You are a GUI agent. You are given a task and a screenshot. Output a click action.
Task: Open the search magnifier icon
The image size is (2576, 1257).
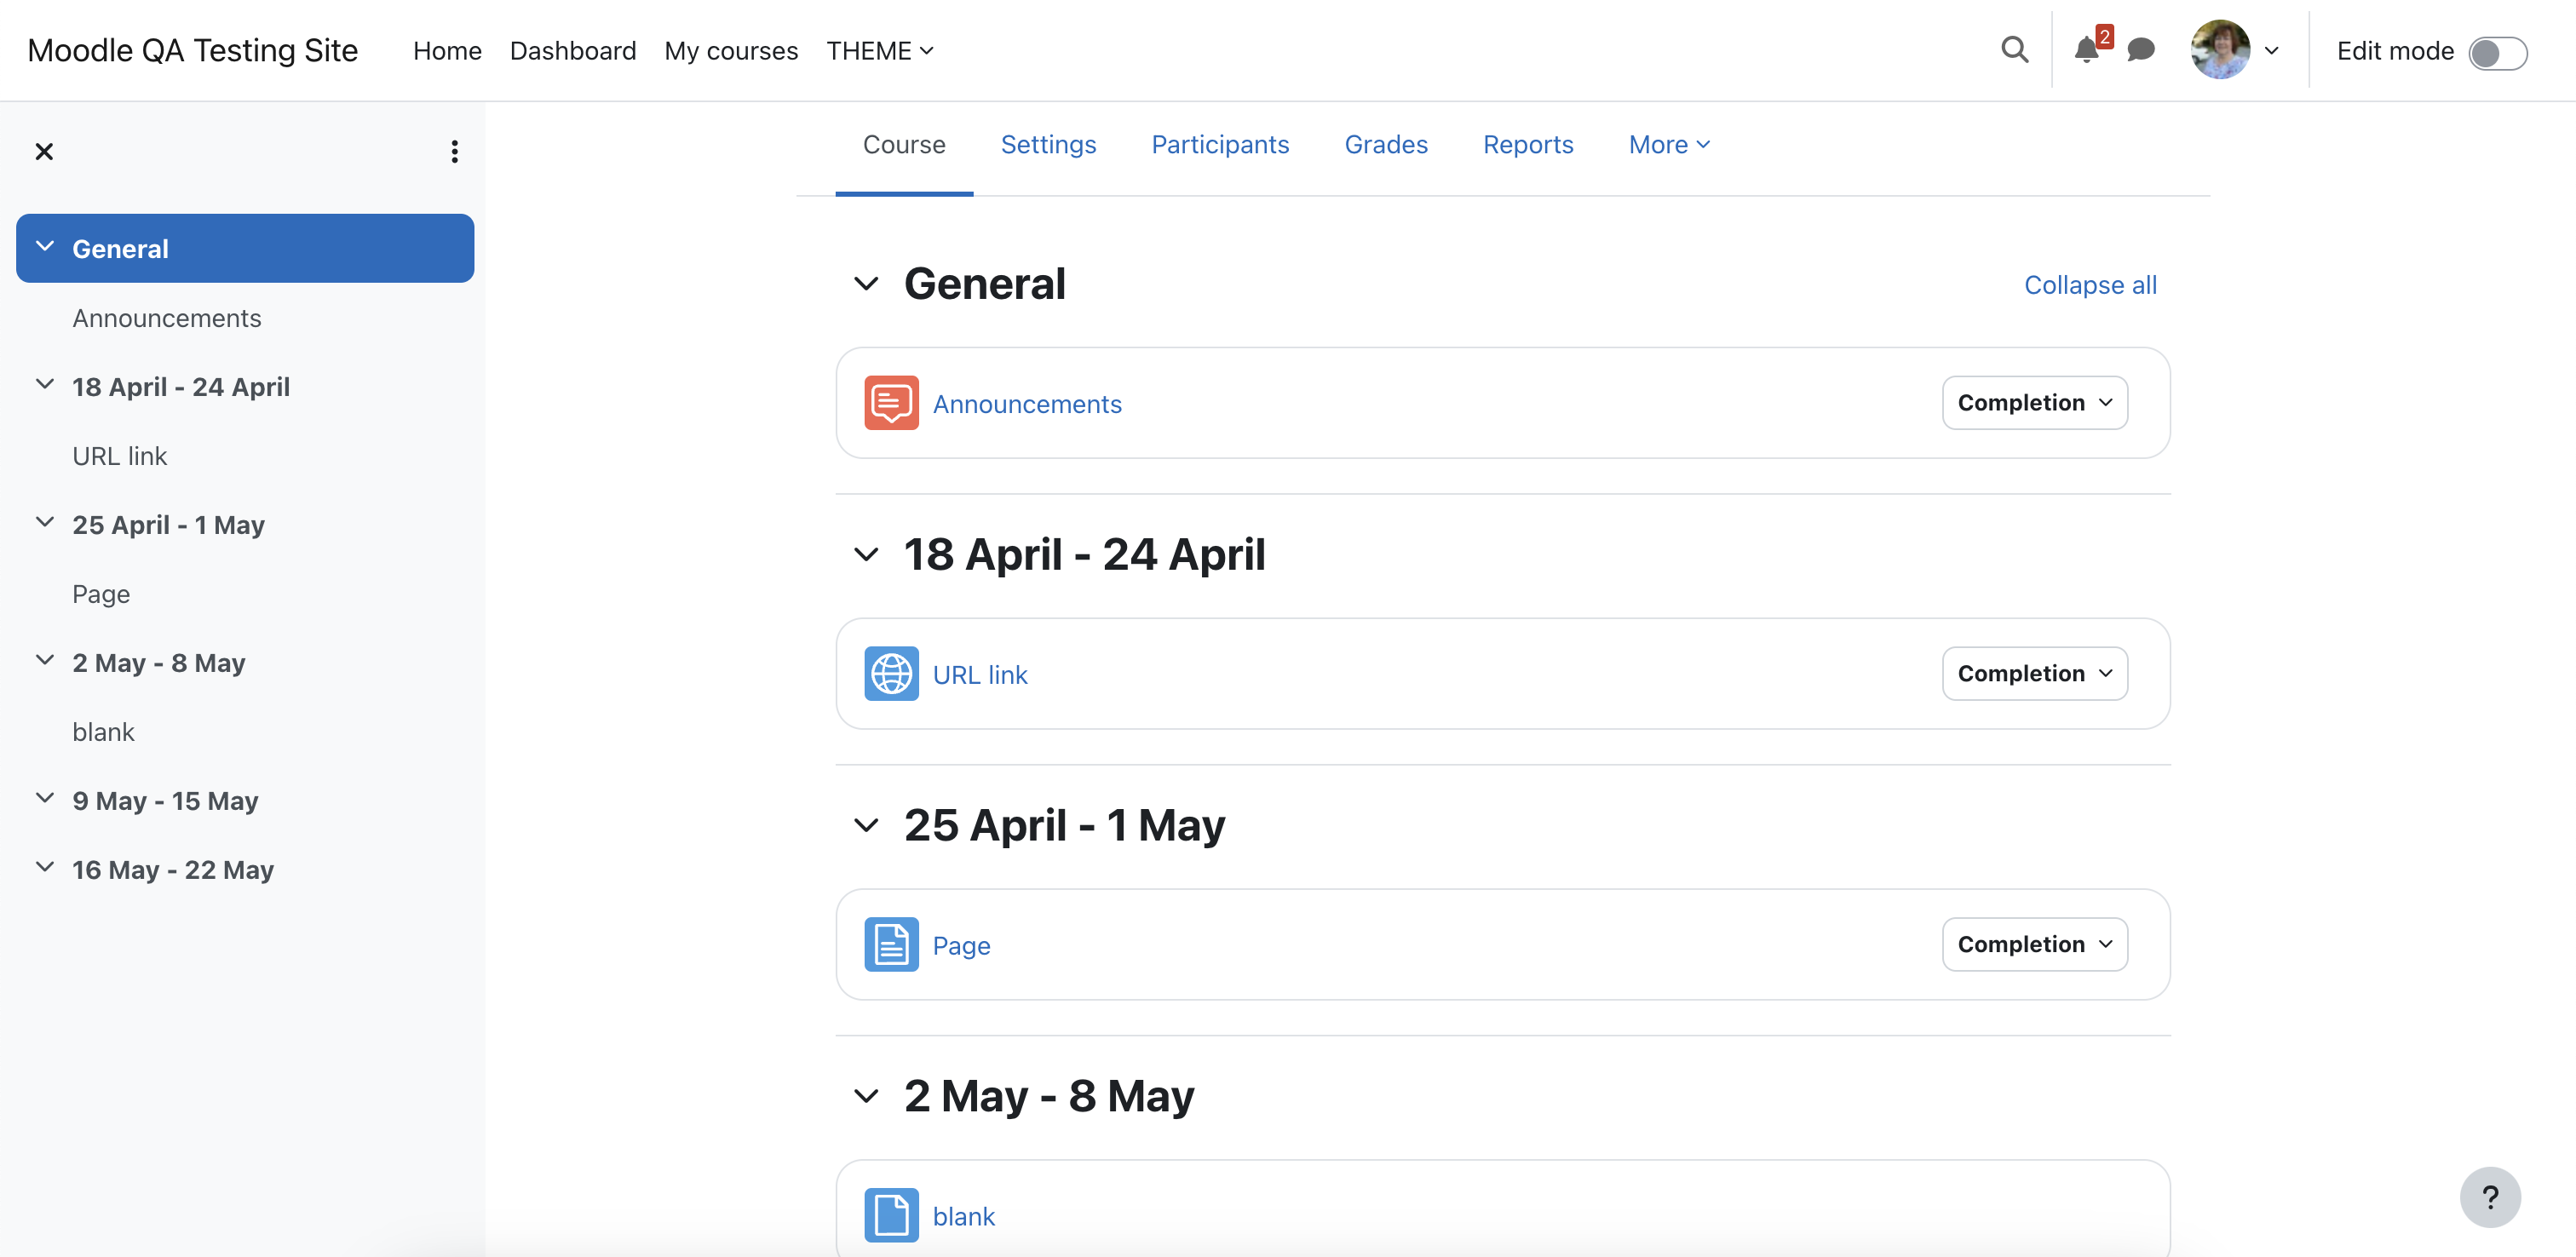coord(2014,50)
